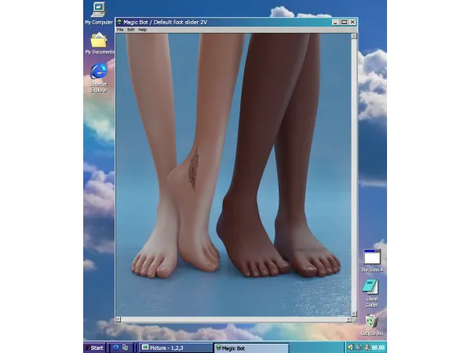
Task: Select the Magic Bot taskbar button
Action: click(251, 348)
